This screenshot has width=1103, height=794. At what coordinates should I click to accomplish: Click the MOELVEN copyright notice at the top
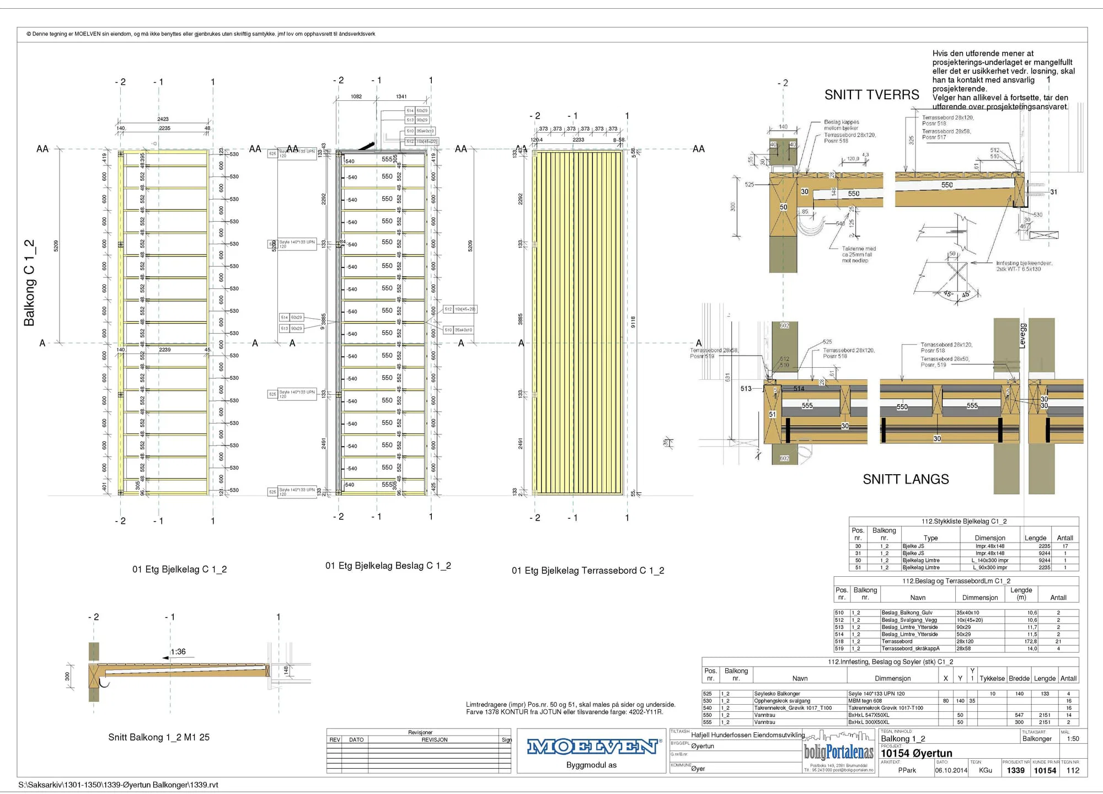[201, 34]
